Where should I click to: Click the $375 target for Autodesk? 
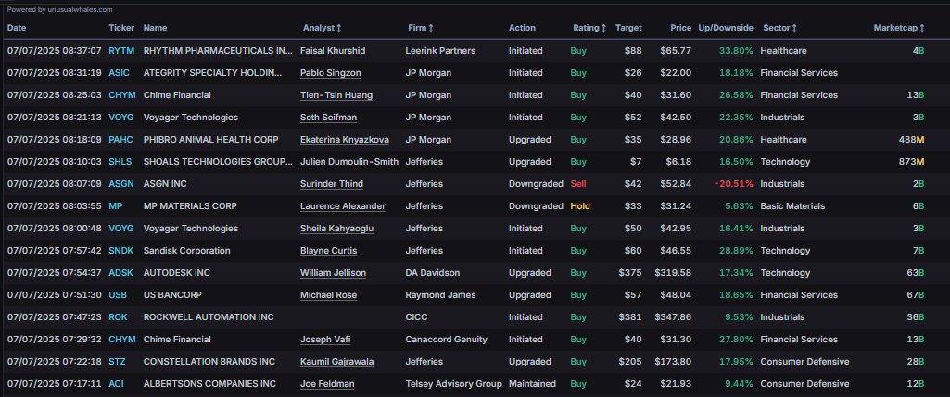630,273
